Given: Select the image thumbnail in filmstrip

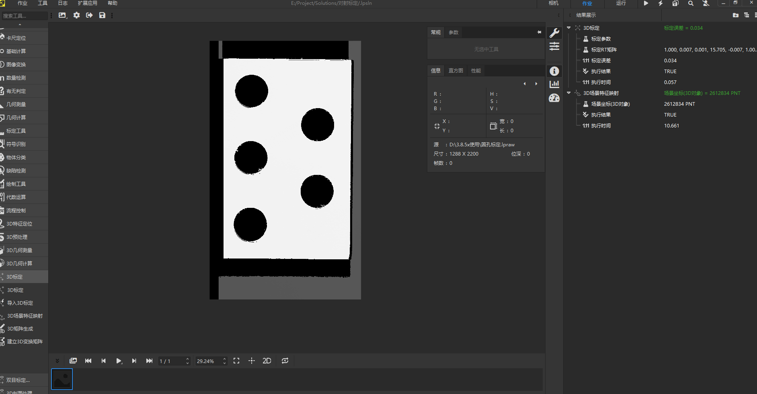Looking at the screenshot, I should 62,379.
